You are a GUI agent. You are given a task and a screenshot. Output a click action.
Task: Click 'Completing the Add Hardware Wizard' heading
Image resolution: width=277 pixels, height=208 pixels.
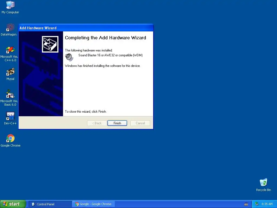pyautogui.click(x=105, y=38)
